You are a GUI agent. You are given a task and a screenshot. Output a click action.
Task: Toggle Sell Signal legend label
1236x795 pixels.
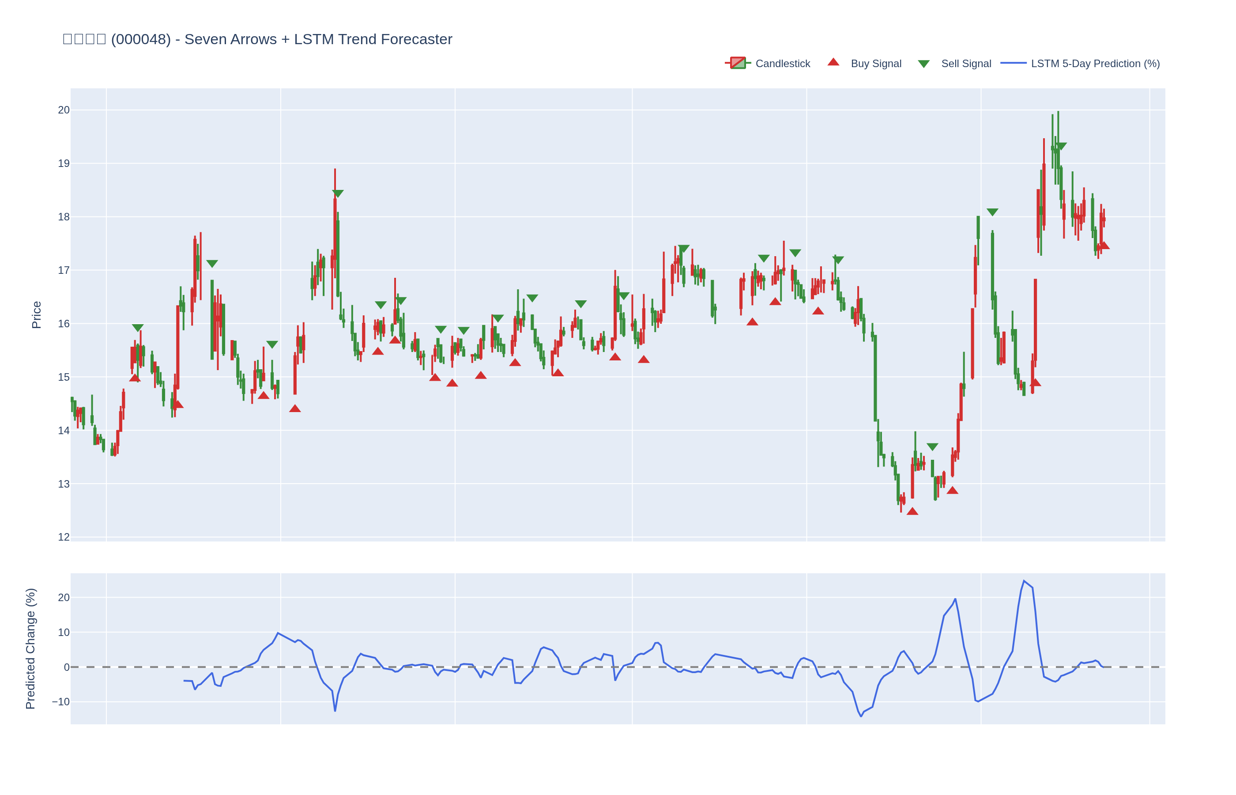pyautogui.click(x=966, y=64)
